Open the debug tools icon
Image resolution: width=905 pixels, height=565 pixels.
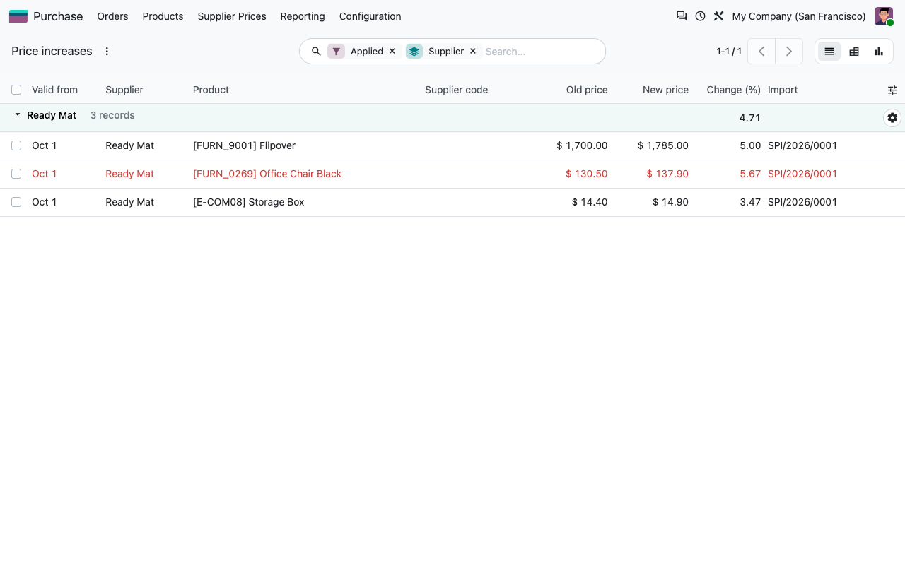click(x=718, y=16)
